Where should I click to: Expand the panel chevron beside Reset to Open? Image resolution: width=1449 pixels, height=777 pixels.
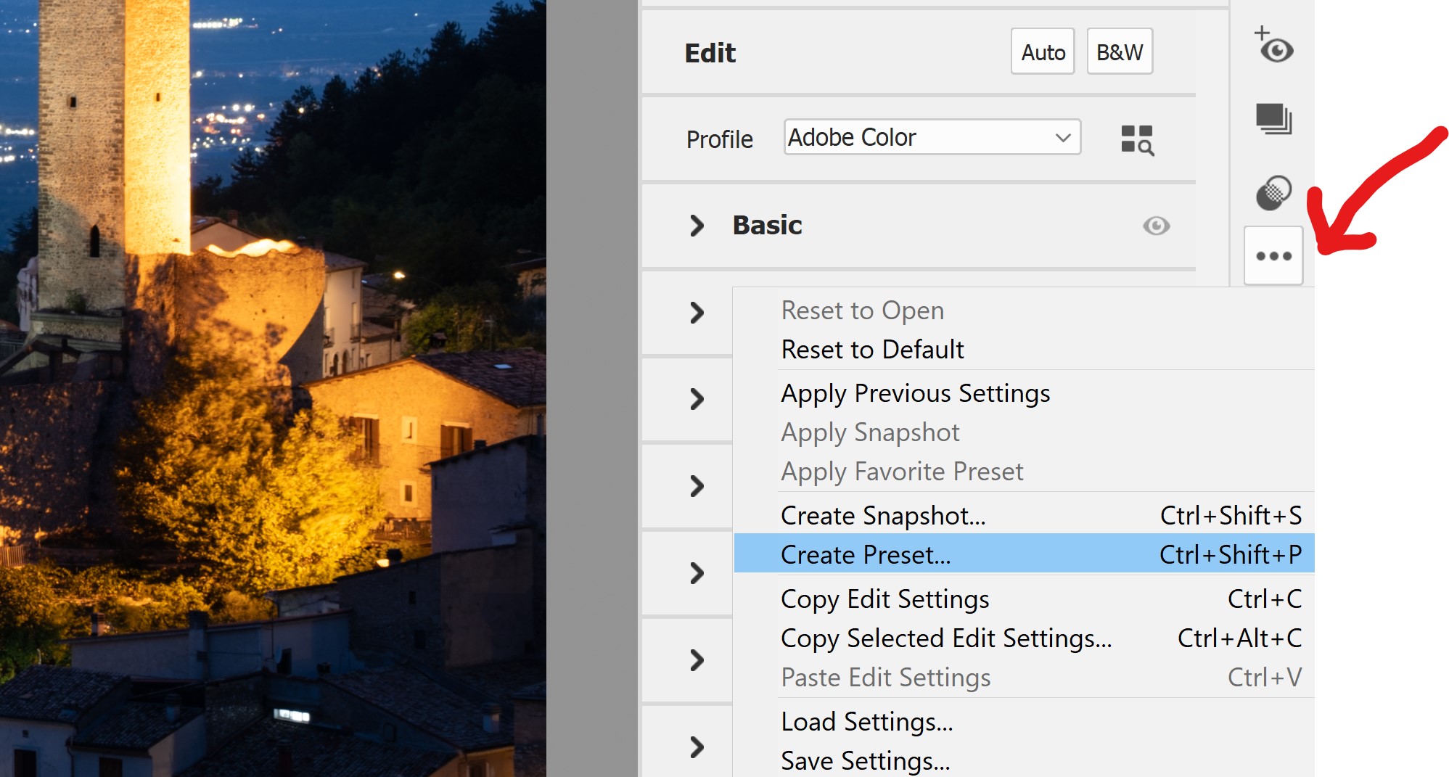tap(697, 313)
